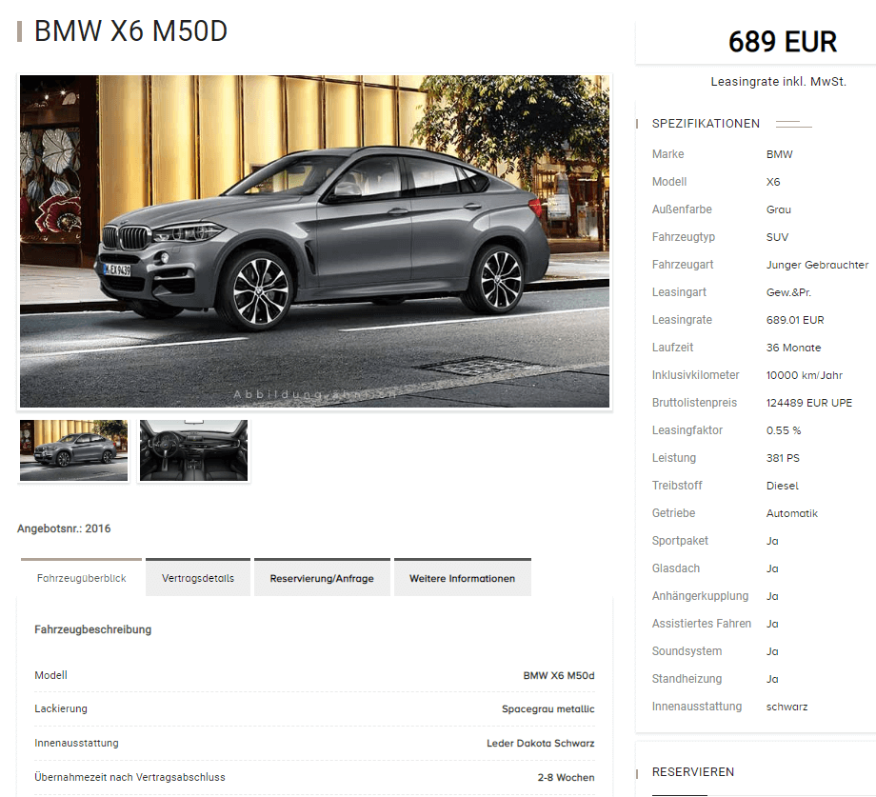This screenshot has width=876, height=797.
Task: Click the Treibstoff value 'Diesel'
Action: (x=782, y=486)
